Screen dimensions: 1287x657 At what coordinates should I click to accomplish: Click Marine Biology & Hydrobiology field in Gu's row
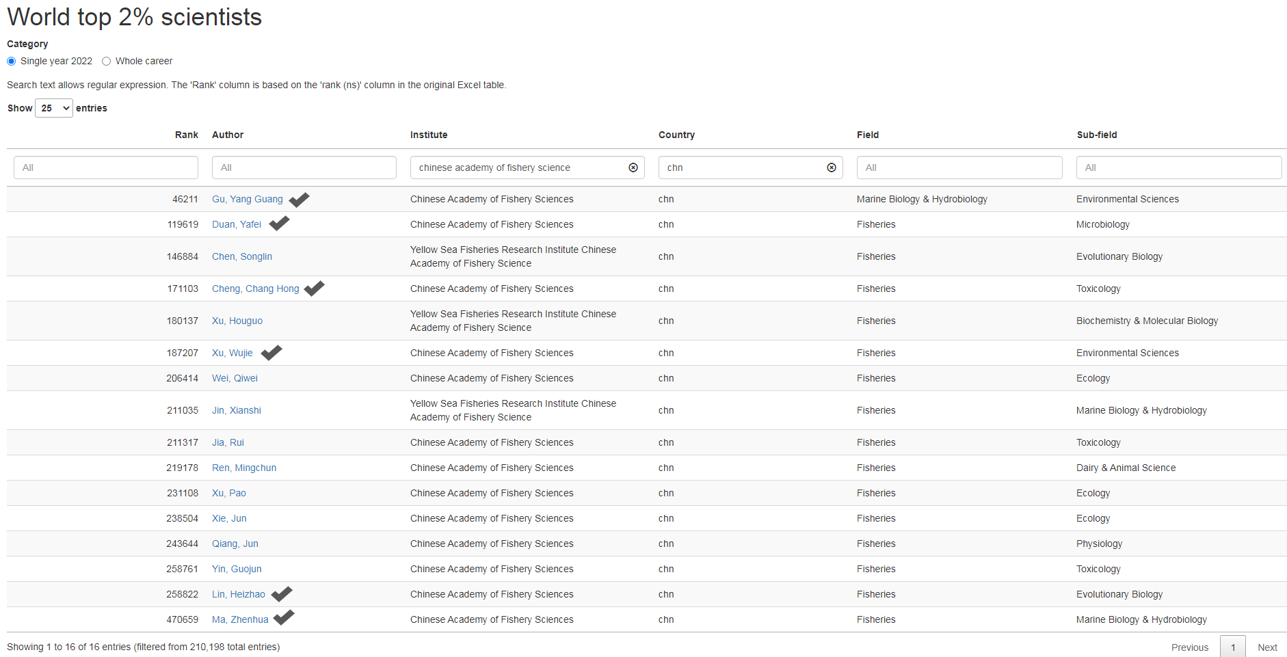click(x=922, y=199)
